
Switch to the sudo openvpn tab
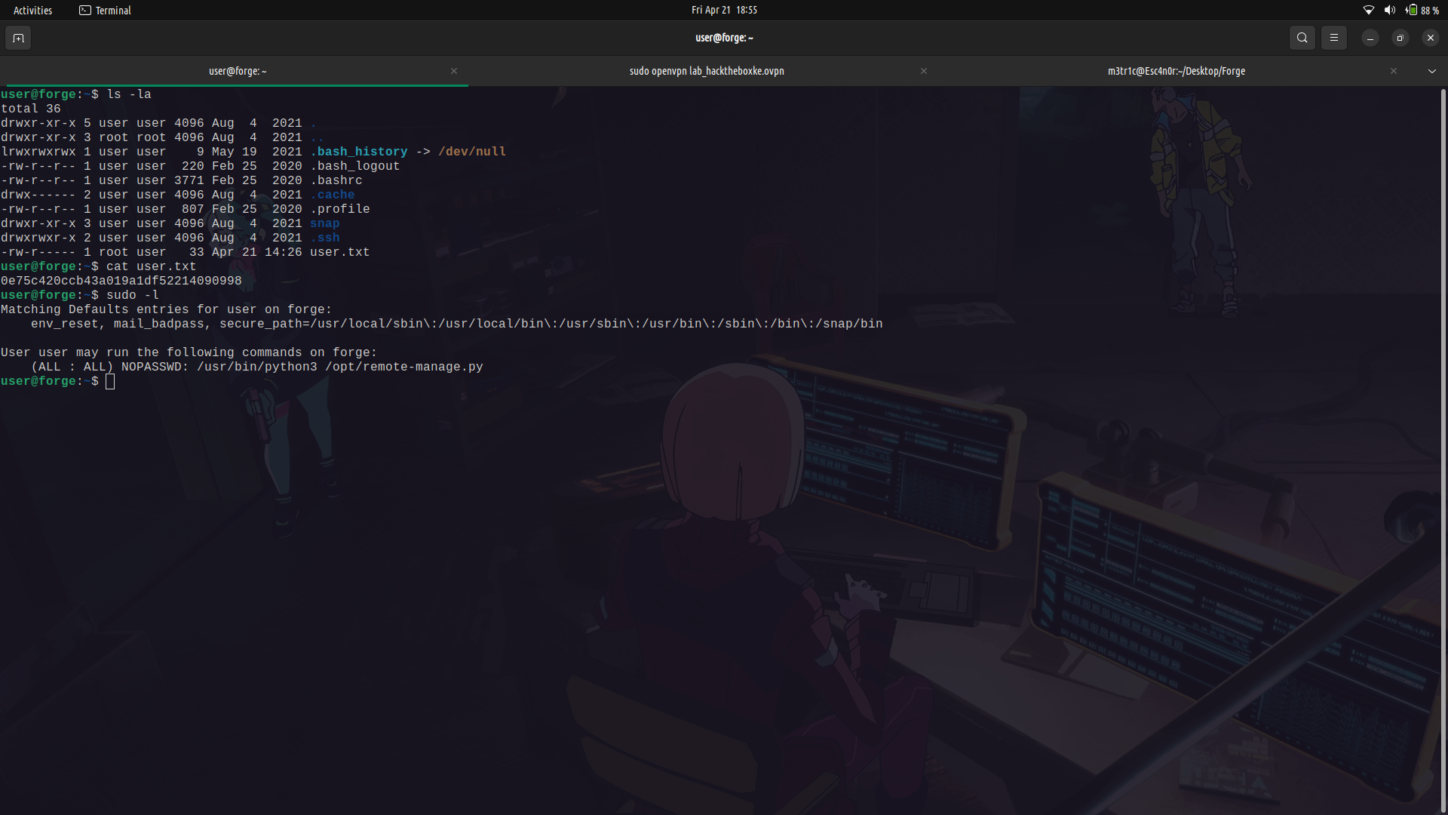[x=707, y=70]
